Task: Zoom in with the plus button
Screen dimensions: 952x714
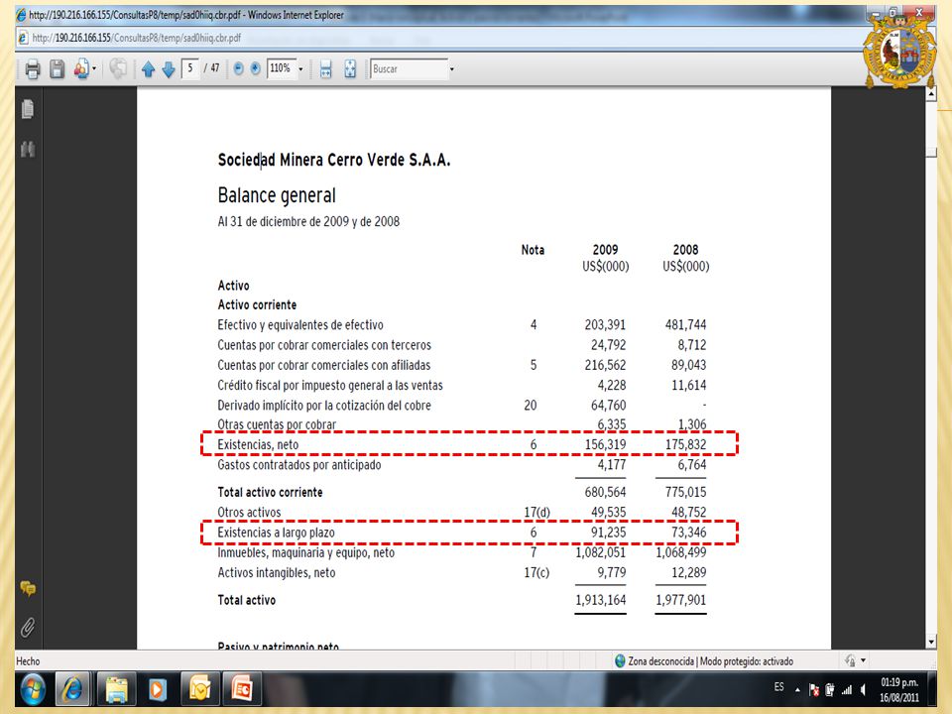Action: click(x=256, y=69)
